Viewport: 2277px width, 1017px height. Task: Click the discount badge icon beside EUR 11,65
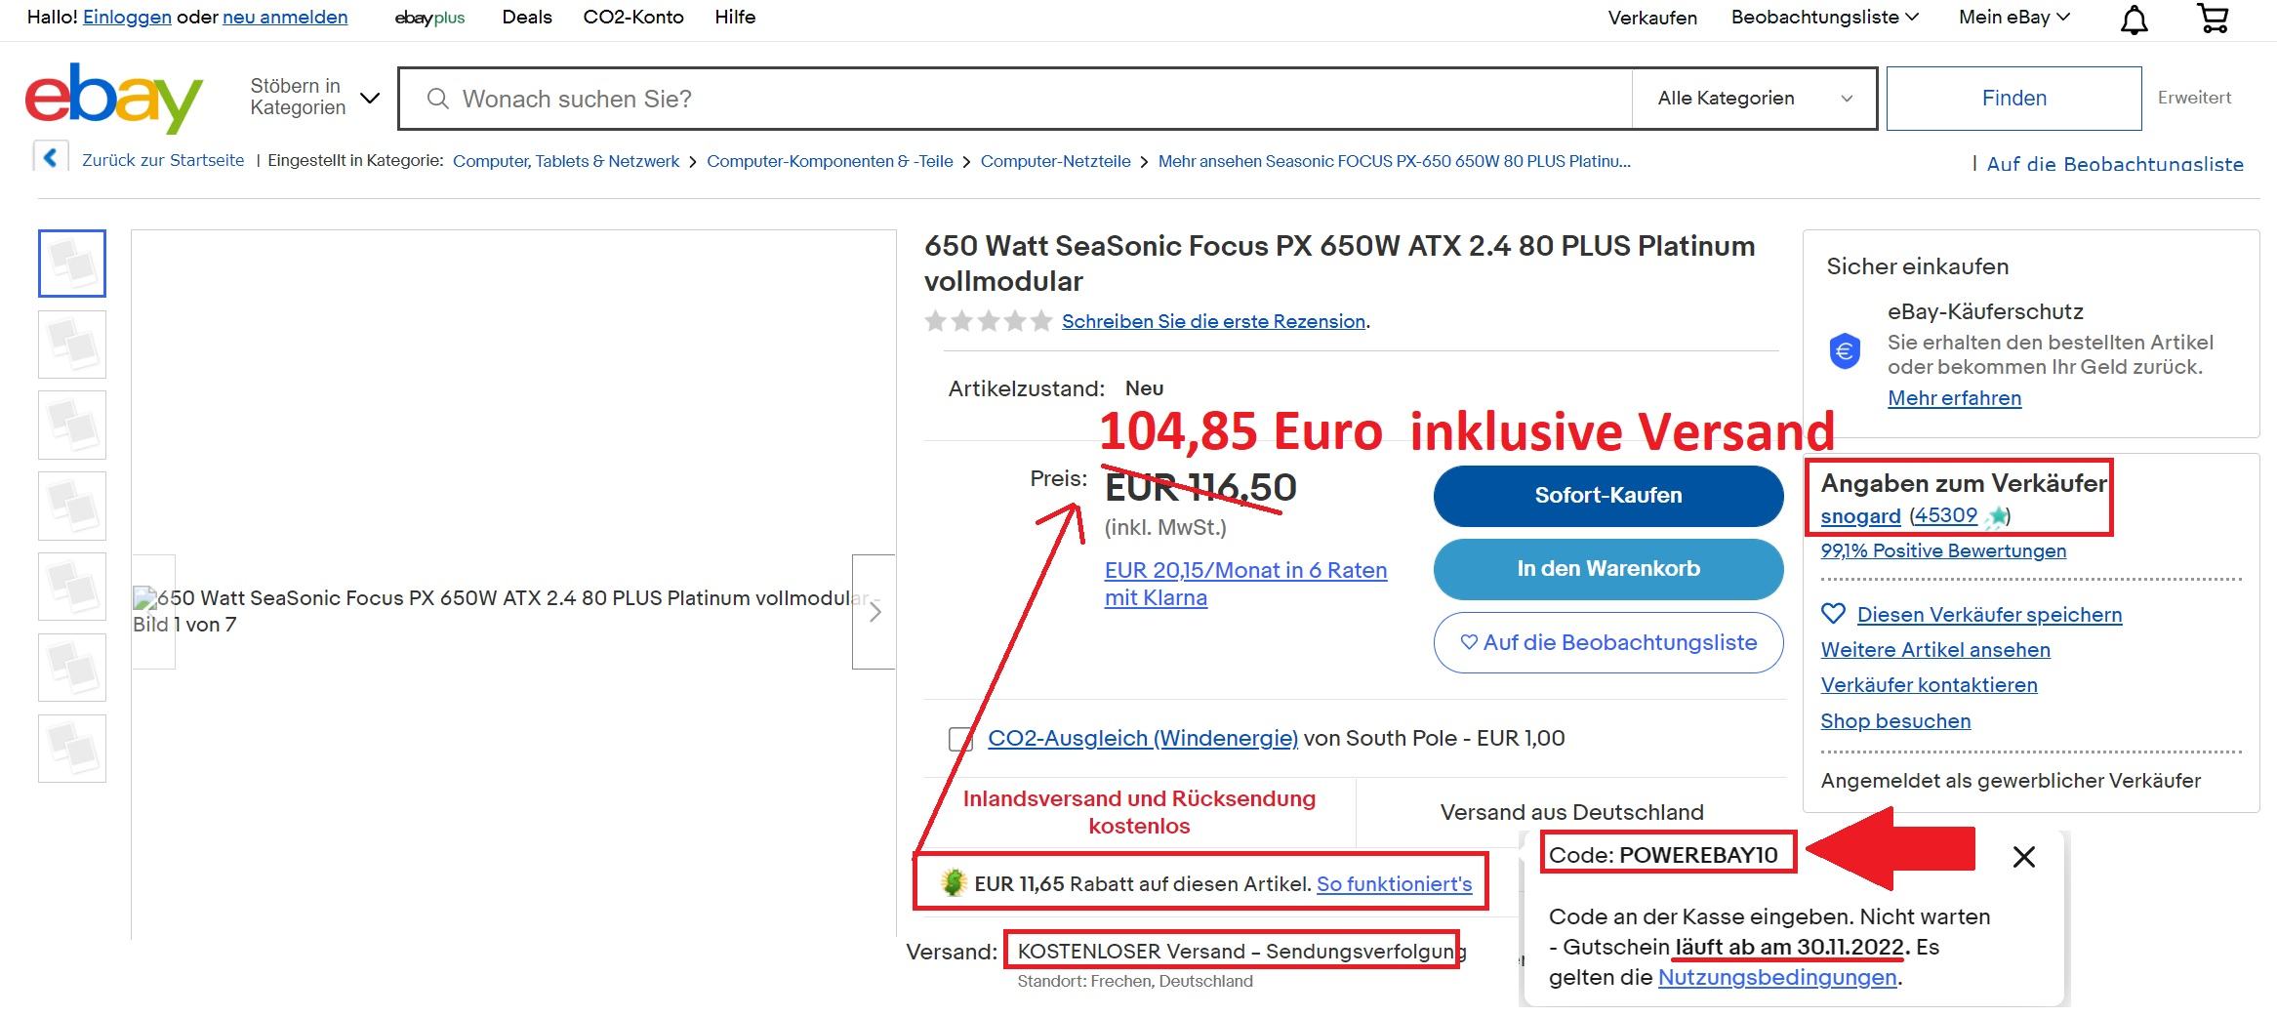[953, 882]
